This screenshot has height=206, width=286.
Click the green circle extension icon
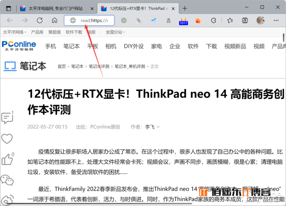coord(124,20)
